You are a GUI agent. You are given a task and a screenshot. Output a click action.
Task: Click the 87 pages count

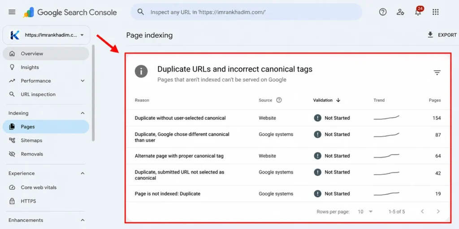pyautogui.click(x=438, y=135)
